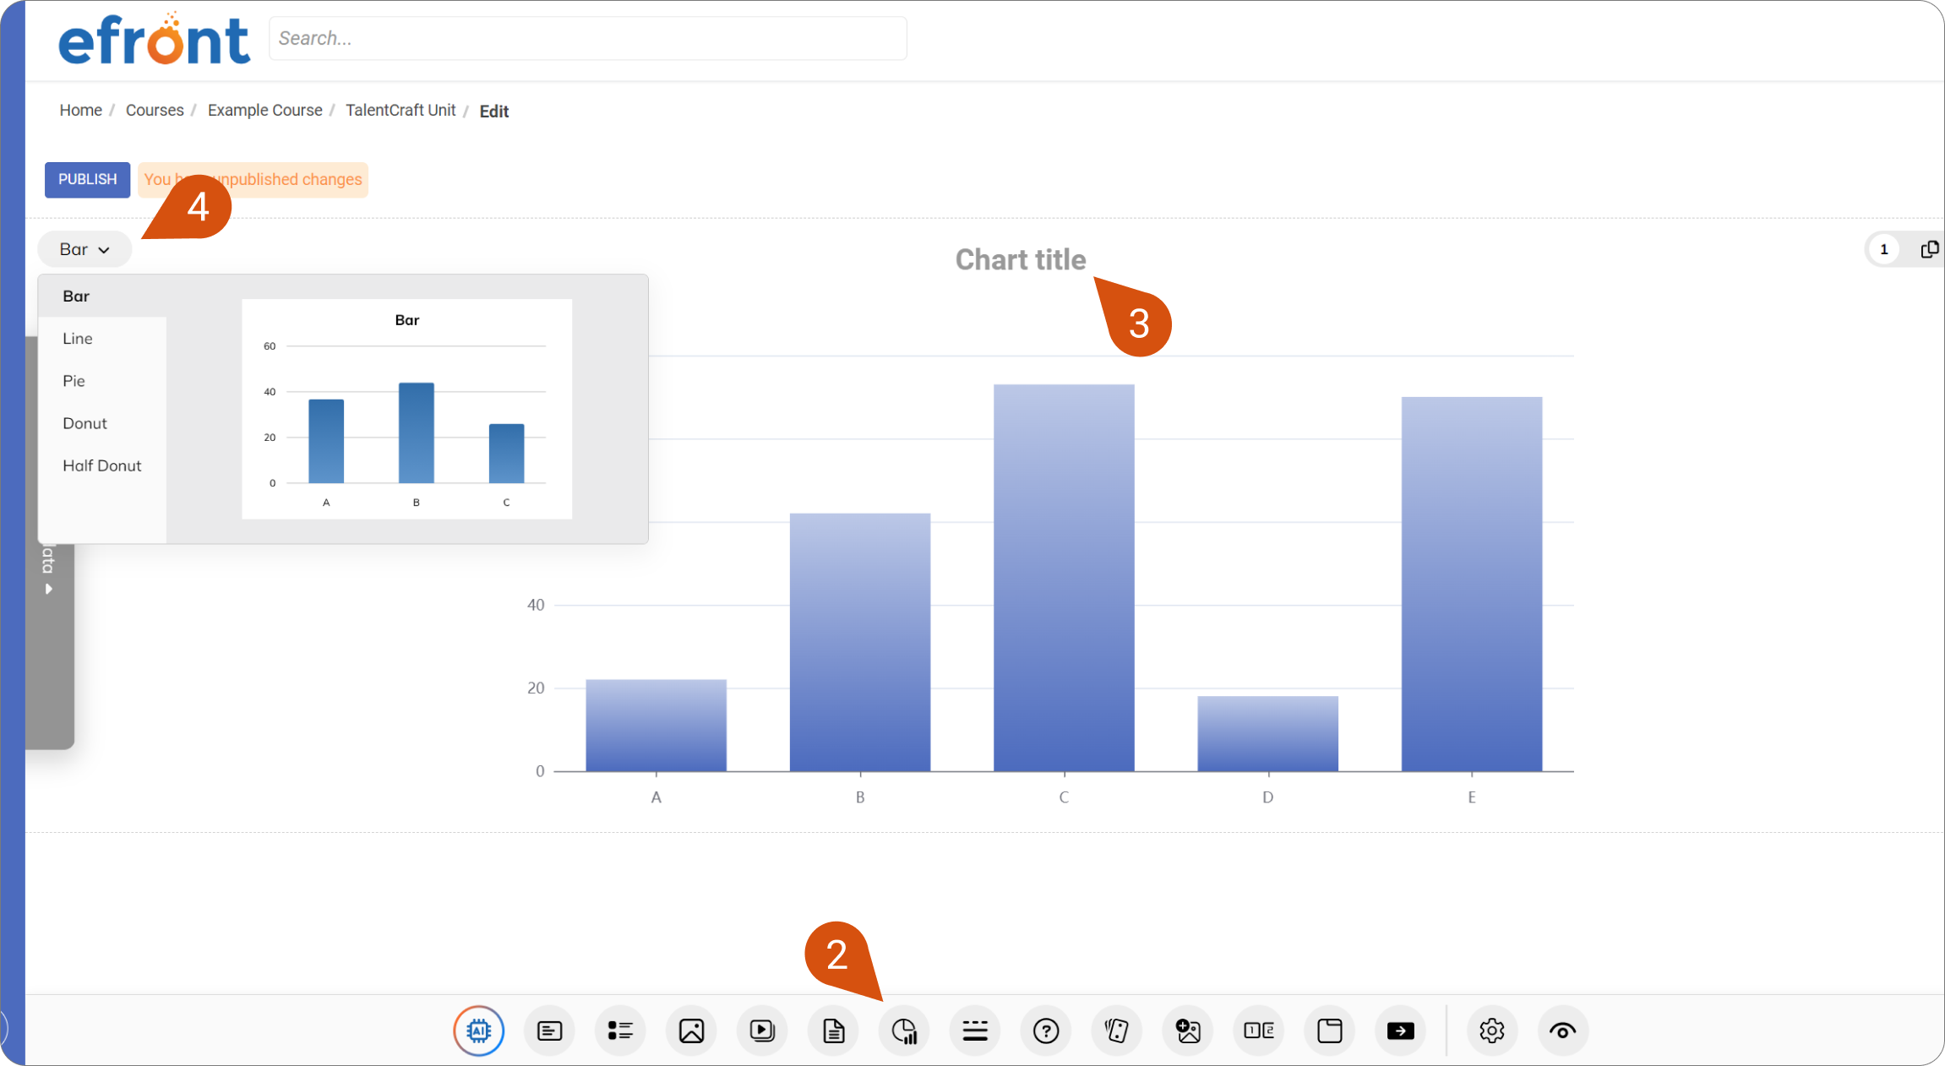Pick Half Donut chart type

pos(102,465)
